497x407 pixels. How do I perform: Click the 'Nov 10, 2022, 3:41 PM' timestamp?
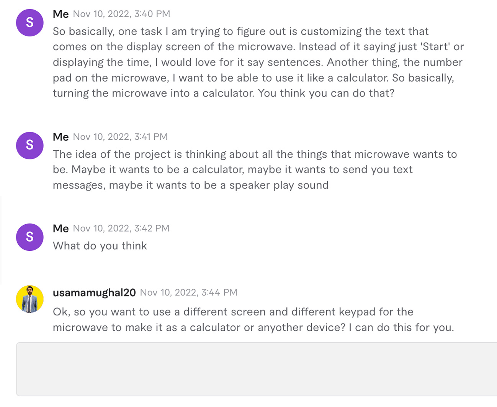pos(120,137)
